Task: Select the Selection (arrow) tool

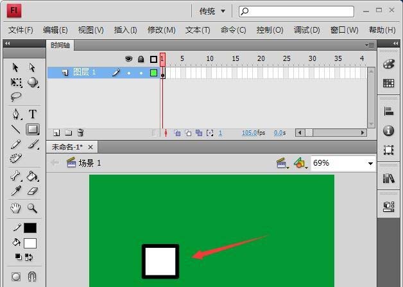Action: (x=15, y=67)
